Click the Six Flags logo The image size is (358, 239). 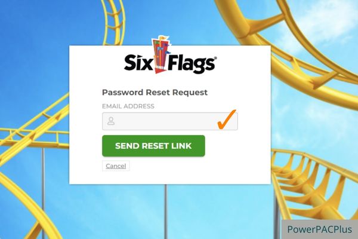click(170, 54)
